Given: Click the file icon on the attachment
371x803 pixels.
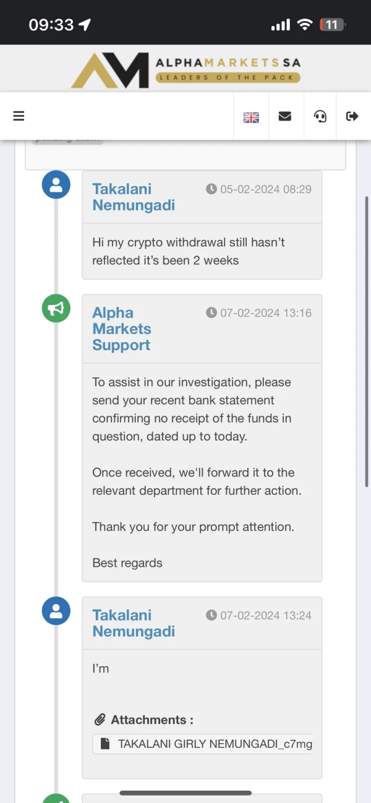Looking at the screenshot, I should (x=105, y=744).
